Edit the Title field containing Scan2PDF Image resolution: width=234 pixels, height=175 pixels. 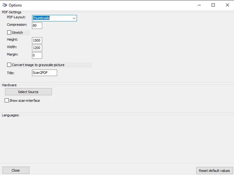[44, 73]
